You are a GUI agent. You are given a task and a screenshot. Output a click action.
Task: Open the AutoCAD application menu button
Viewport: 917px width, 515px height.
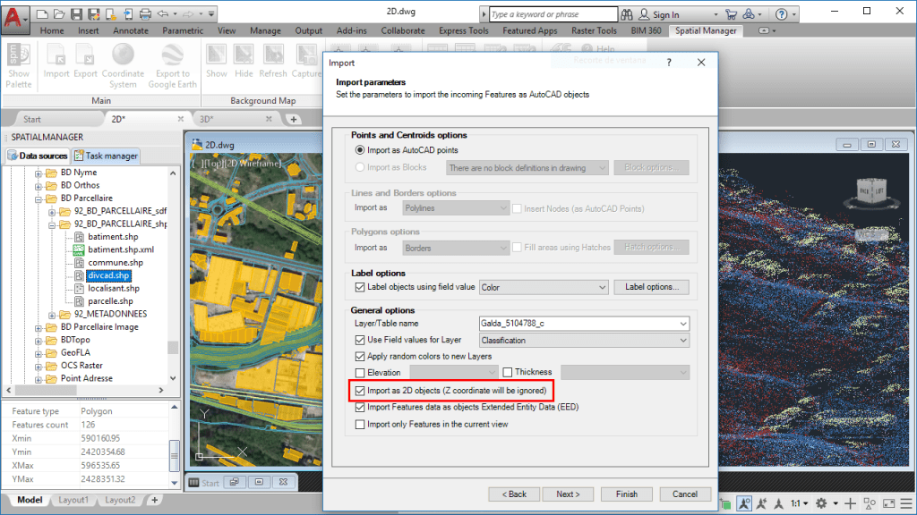click(15, 14)
